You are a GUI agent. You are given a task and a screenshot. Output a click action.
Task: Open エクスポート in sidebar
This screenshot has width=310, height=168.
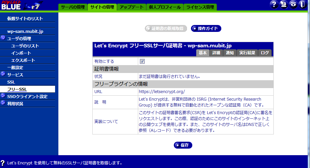tap(23, 60)
